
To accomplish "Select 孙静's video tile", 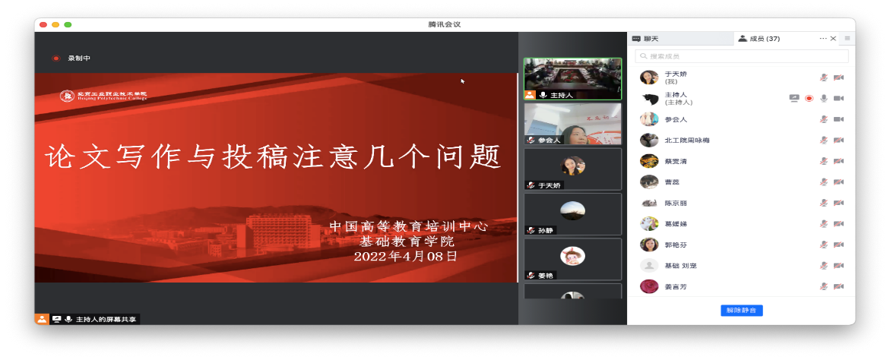I will tap(572, 213).
